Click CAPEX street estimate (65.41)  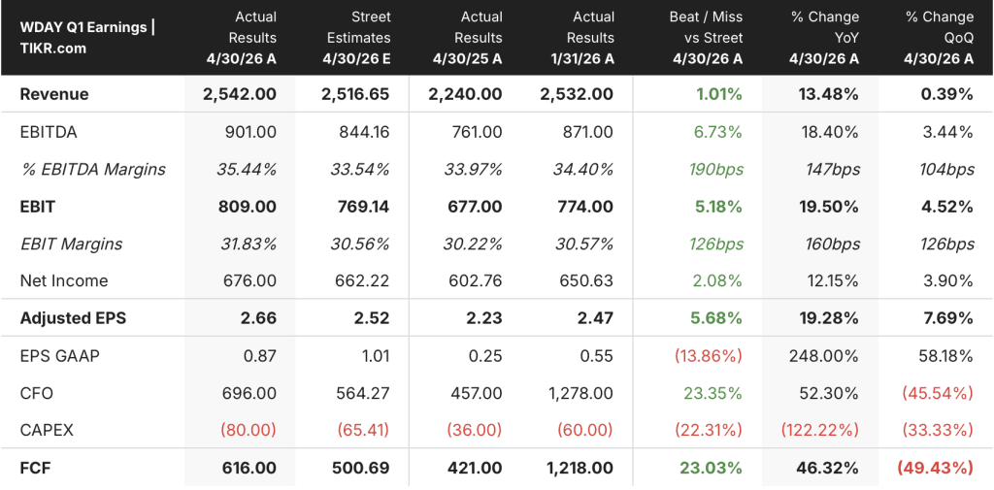pyautogui.click(x=361, y=431)
